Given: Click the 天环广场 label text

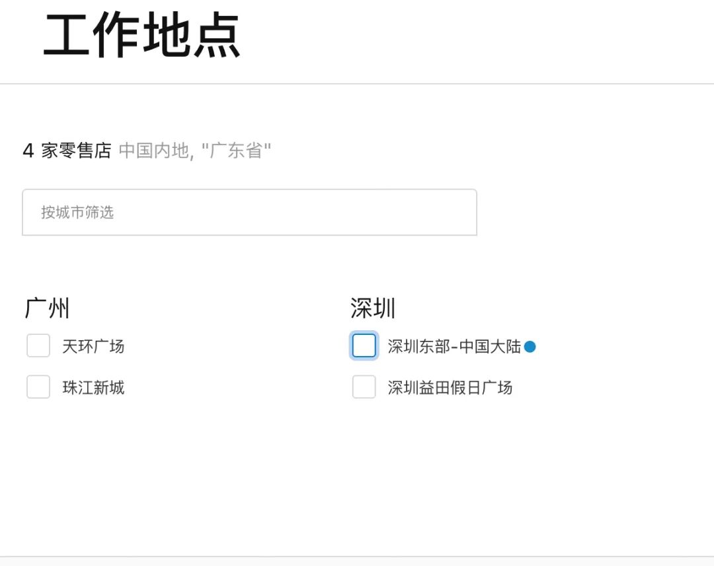Looking at the screenshot, I should 93,346.
